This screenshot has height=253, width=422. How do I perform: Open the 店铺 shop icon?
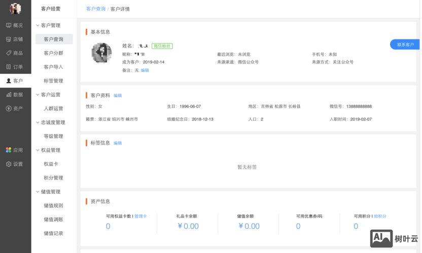(x=9, y=39)
